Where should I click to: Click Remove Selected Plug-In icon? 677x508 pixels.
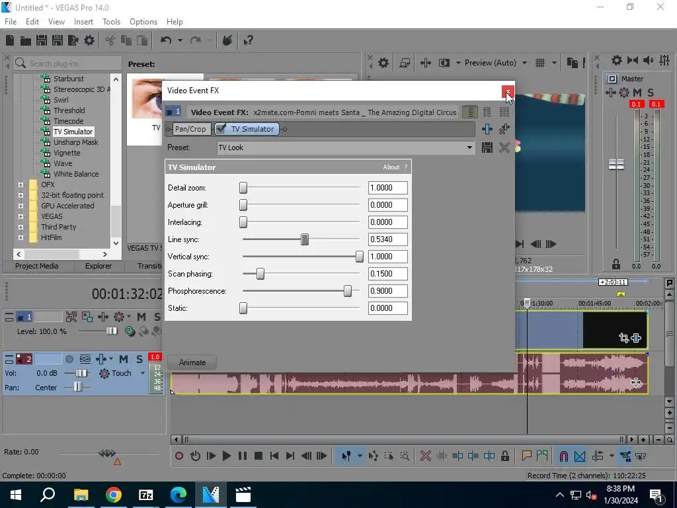coord(504,129)
